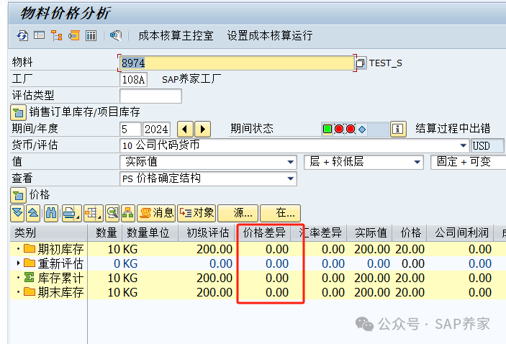The image size is (506, 344).
Task: Click the USD currency field
Action: [x=487, y=146]
